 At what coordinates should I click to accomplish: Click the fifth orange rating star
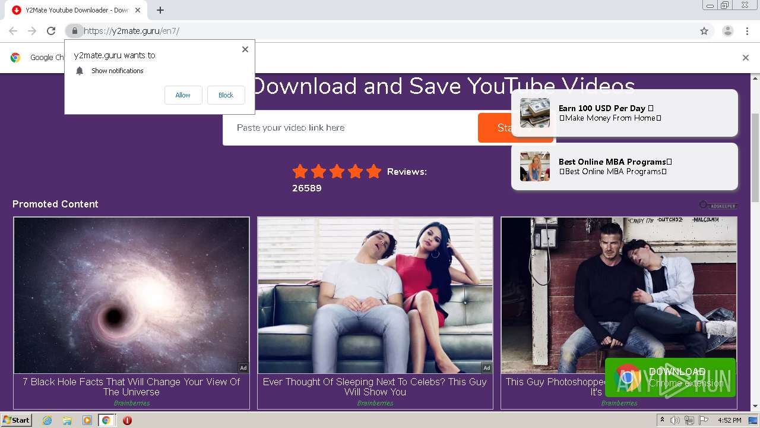pos(373,172)
